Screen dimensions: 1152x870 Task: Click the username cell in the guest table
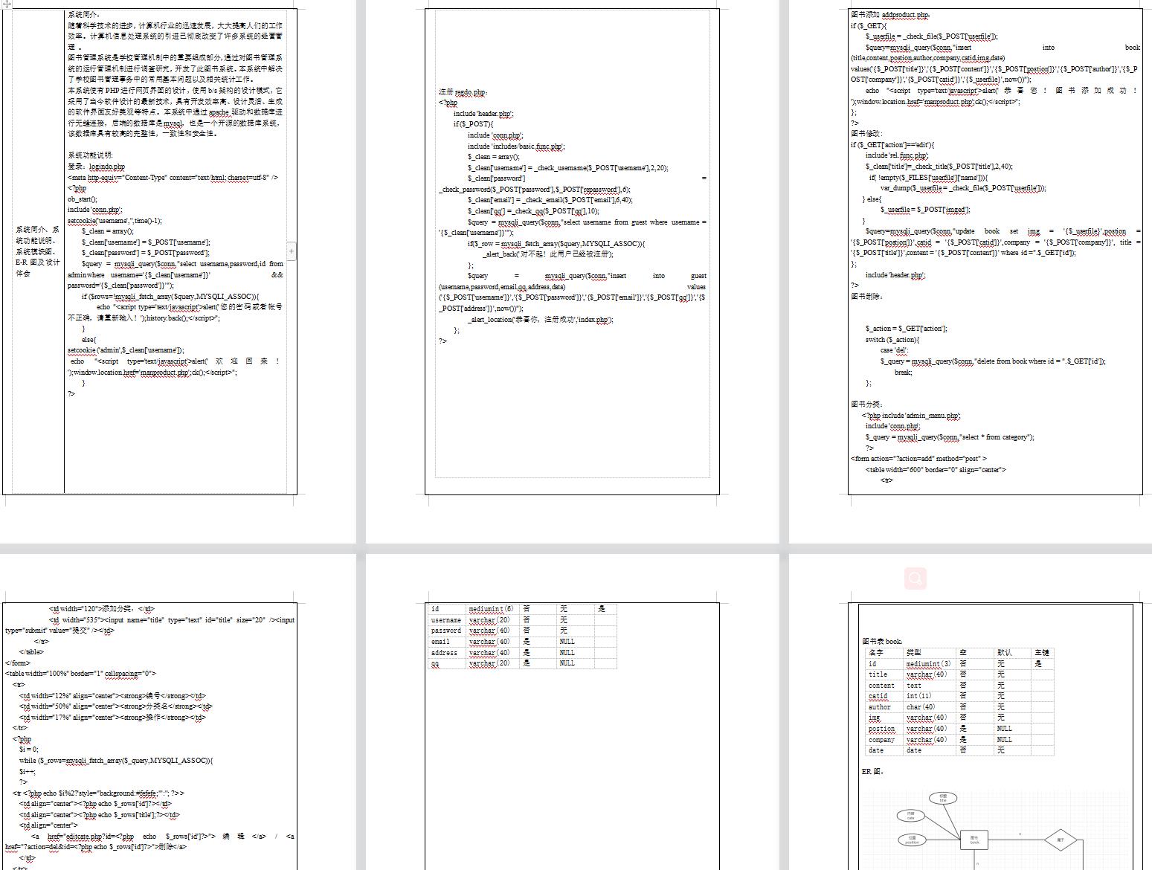click(x=446, y=620)
